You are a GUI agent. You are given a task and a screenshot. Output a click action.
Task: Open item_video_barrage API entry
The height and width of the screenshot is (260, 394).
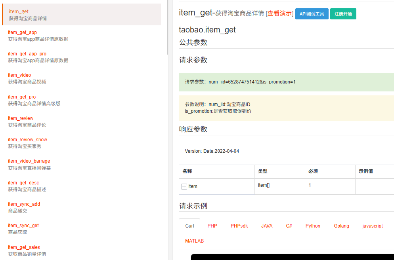[x=29, y=161]
